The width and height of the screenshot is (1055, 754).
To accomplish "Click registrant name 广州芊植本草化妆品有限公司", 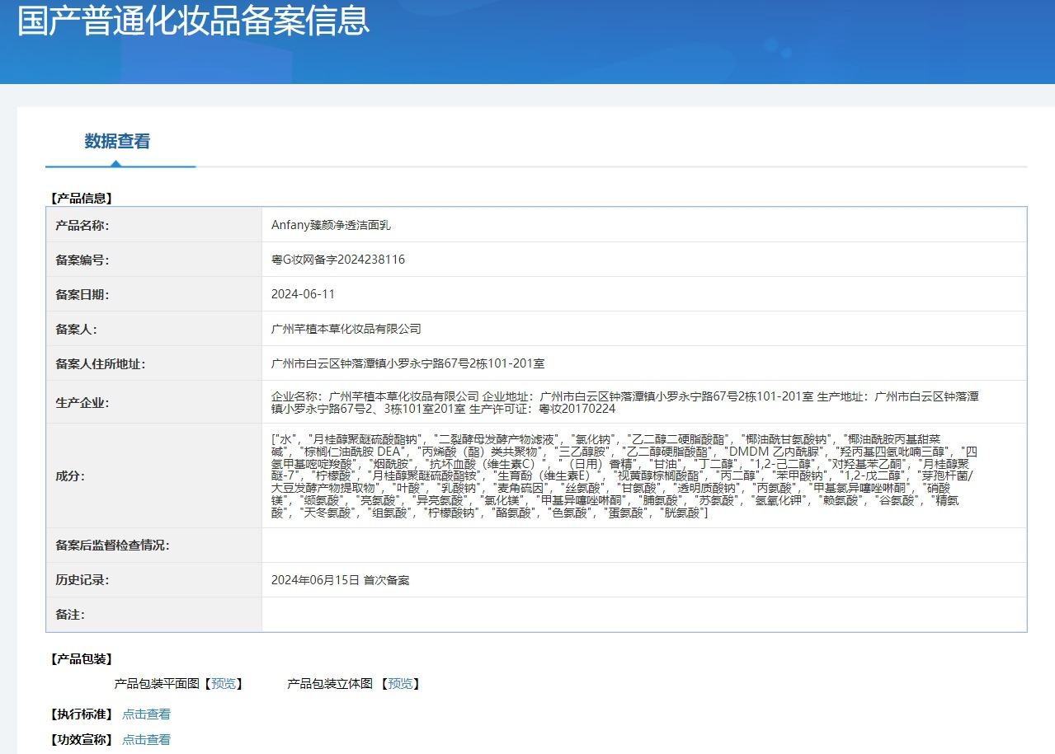I will point(346,329).
